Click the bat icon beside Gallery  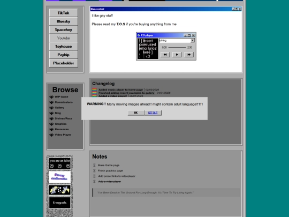(x=51, y=108)
